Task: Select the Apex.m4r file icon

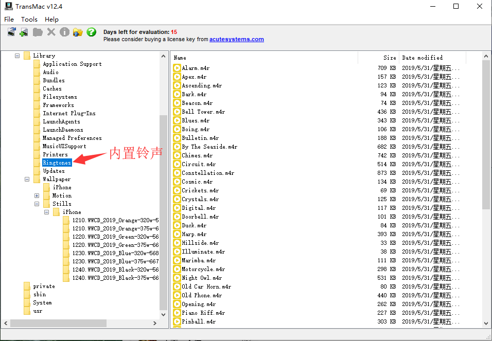Action: point(177,77)
